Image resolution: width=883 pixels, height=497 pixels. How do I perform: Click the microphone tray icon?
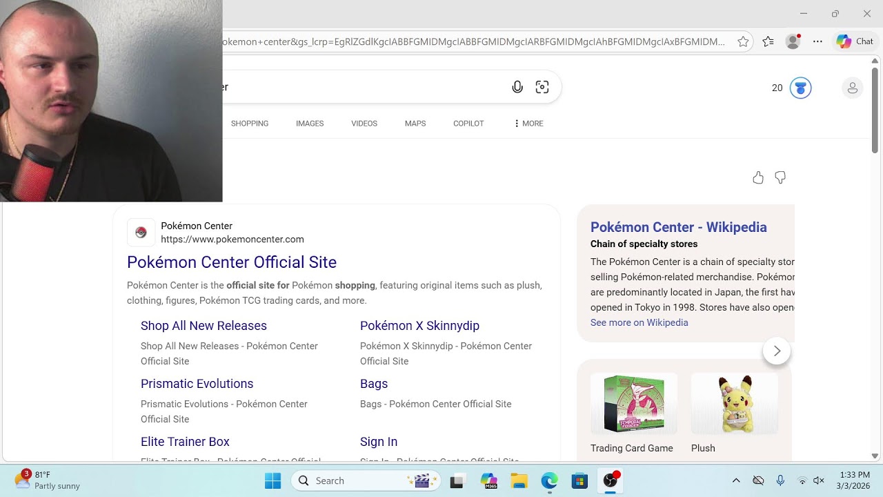(780, 480)
